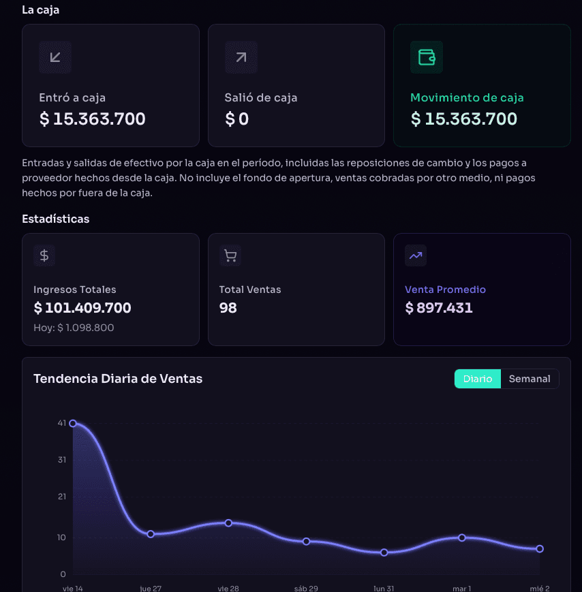Click the Venta Promedio label
This screenshot has width=582, height=592.
445,290
